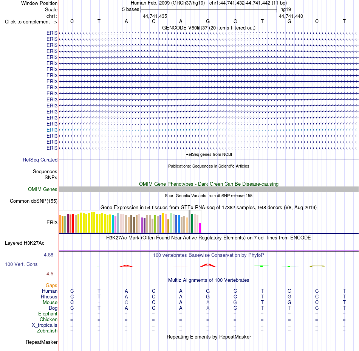This screenshot has width=359, height=351.
Task: Open '100 vertebrates Basewise Conservation by PhyloP' title
Action: pyautogui.click(x=209, y=255)
